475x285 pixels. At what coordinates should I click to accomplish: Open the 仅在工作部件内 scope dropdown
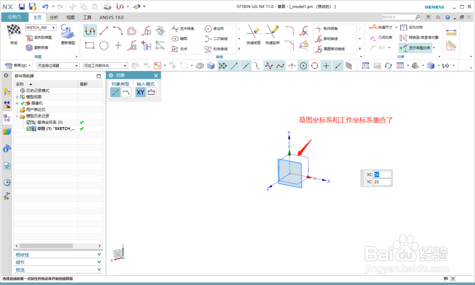[105, 66]
